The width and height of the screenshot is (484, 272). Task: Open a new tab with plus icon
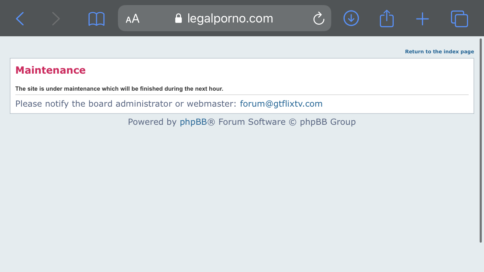(422, 18)
